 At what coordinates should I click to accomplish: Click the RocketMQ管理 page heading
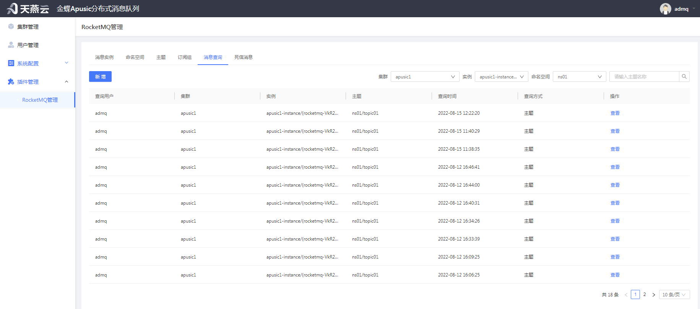(102, 27)
